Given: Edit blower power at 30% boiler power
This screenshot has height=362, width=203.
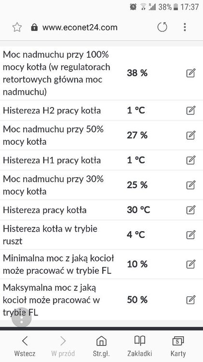Looking at the screenshot, I should pos(191,185).
